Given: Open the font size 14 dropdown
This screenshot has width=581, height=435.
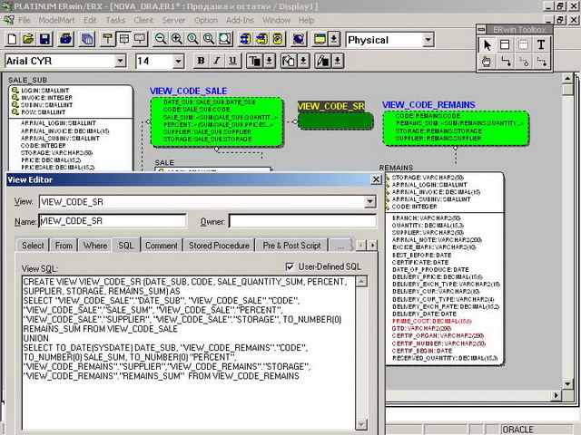Looking at the screenshot, I should coord(178,61).
